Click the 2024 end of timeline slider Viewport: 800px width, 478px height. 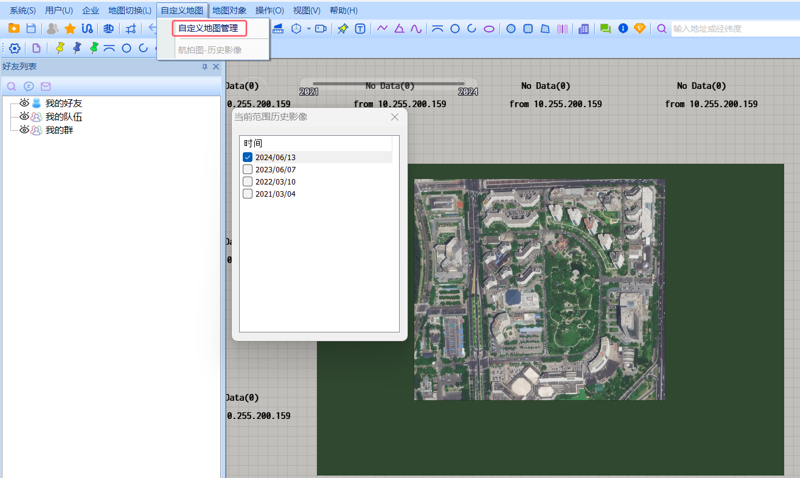click(468, 92)
